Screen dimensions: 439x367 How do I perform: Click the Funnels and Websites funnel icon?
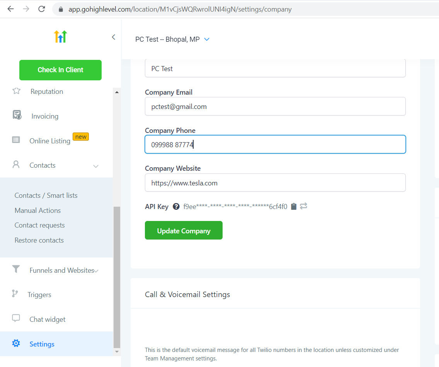click(x=16, y=269)
